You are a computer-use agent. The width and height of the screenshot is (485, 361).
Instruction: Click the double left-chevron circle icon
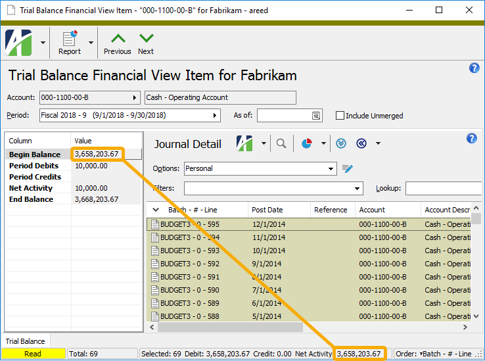tap(361, 143)
